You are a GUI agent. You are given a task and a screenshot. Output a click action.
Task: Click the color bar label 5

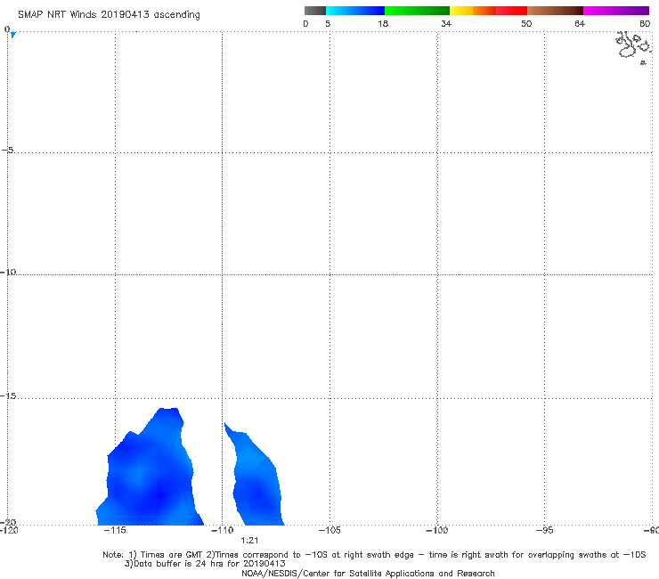(x=328, y=24)
